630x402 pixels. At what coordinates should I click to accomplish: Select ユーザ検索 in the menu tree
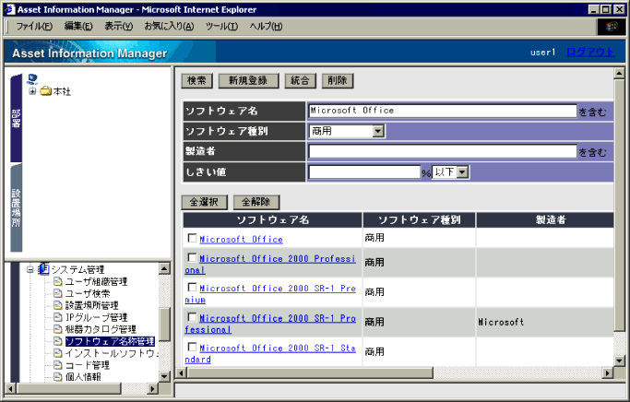click(x=88, y=293)
